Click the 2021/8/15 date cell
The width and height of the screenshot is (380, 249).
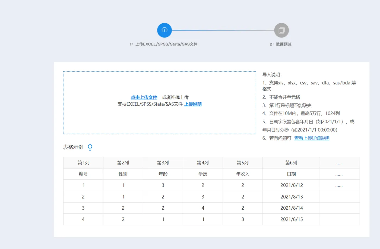(x=291, y=219)
